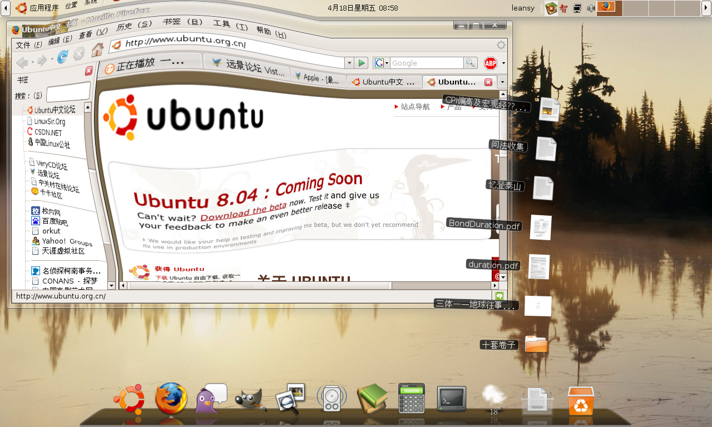
Task: Click the Download the beta link
Action: (243, 212)
